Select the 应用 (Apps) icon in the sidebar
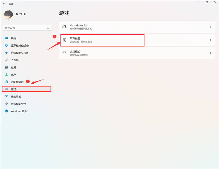219x169 pixels. [x=7, y=67]
